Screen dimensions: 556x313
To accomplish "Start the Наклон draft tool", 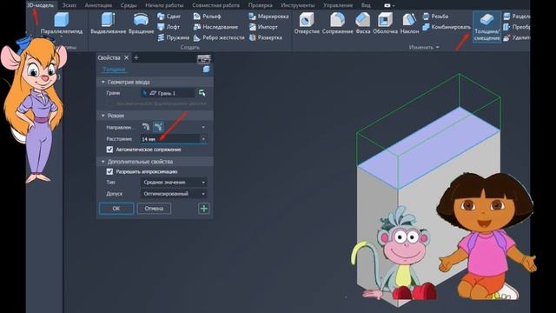I will 409,23.
